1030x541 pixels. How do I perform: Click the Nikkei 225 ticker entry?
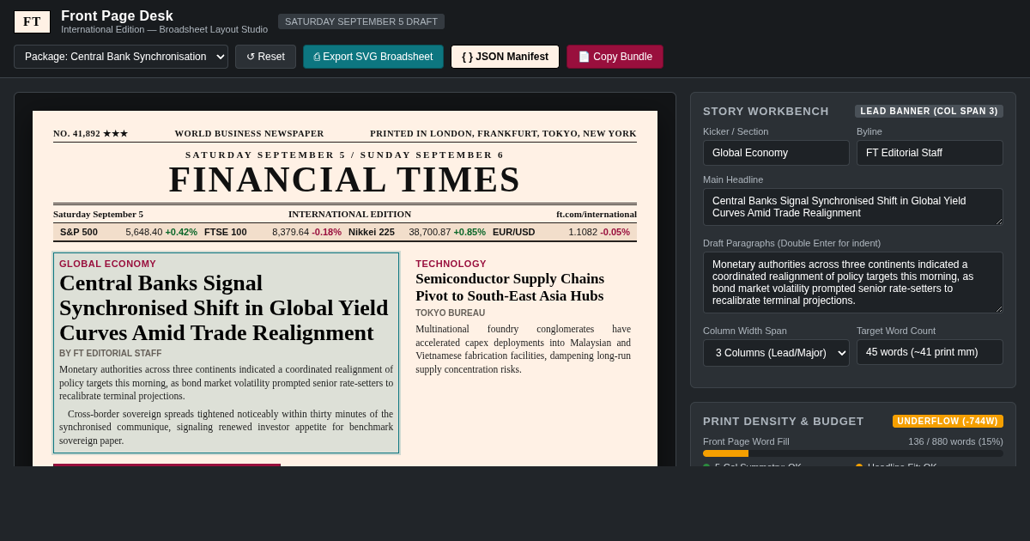point(417,232)
